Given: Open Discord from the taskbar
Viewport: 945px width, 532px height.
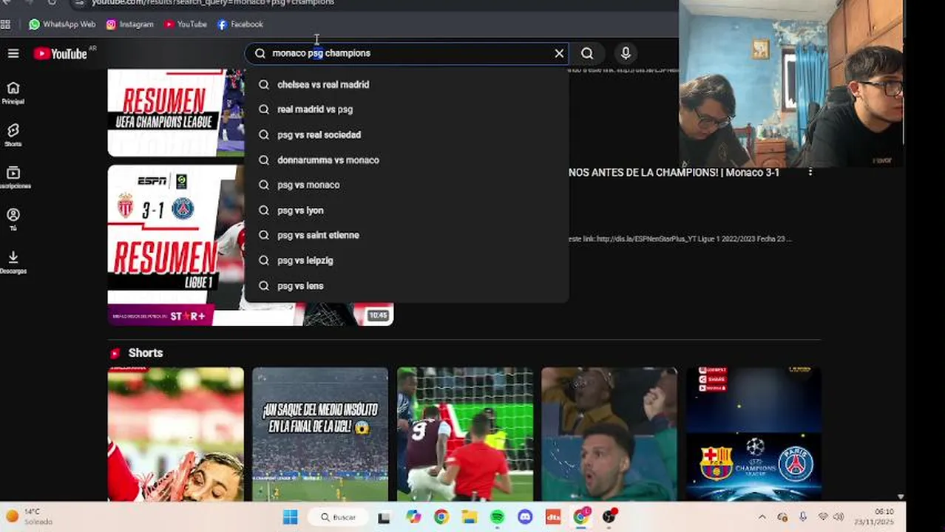Looking at the screenshot, I should 525,517.
